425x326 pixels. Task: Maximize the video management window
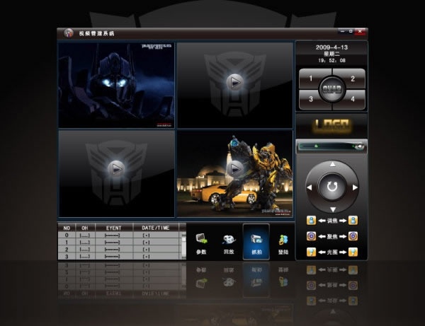351,31
